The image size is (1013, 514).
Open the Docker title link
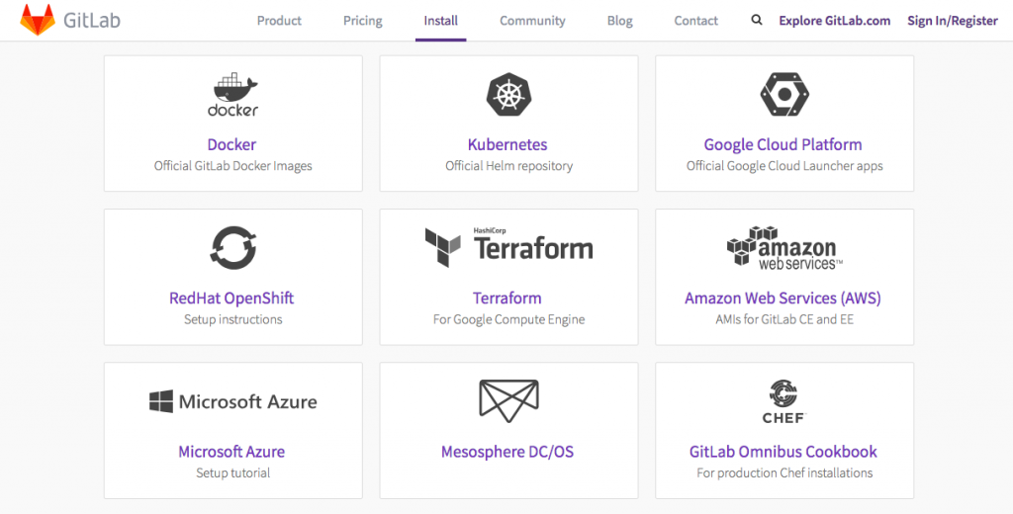[x=231, y=144]
